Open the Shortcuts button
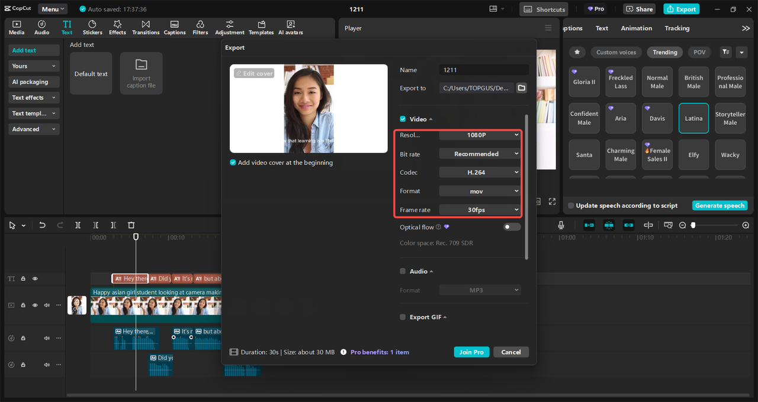 pyautogui.click(x=544, y=9)
